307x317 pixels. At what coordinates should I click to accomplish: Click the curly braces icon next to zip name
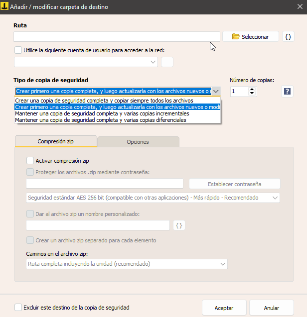pos(179,225)
